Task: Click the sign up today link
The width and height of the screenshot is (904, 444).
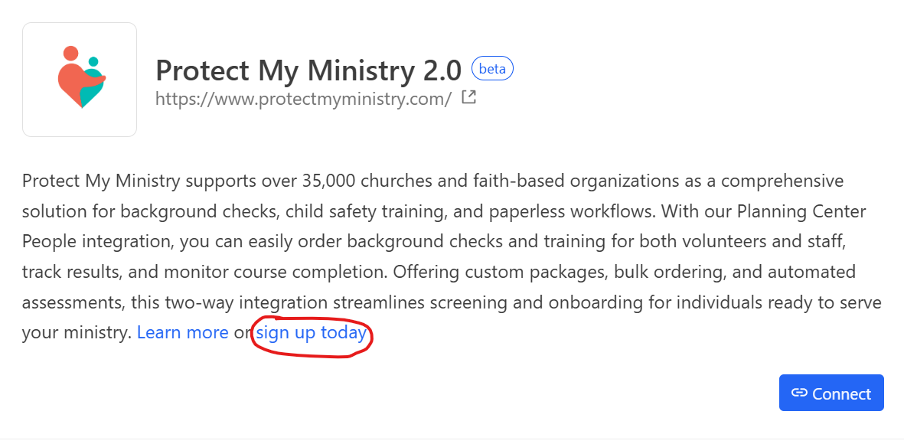Action: click(x=312, y=333)
